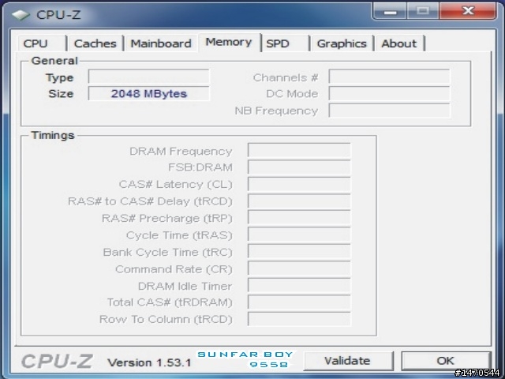Click the DC Mode field
Screen dimensions: 505x379
(x=389, y=93)
